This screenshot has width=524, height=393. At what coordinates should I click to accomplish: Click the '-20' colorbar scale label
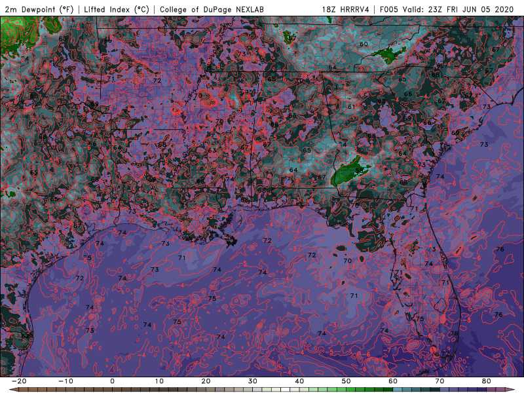coord(19,381)
